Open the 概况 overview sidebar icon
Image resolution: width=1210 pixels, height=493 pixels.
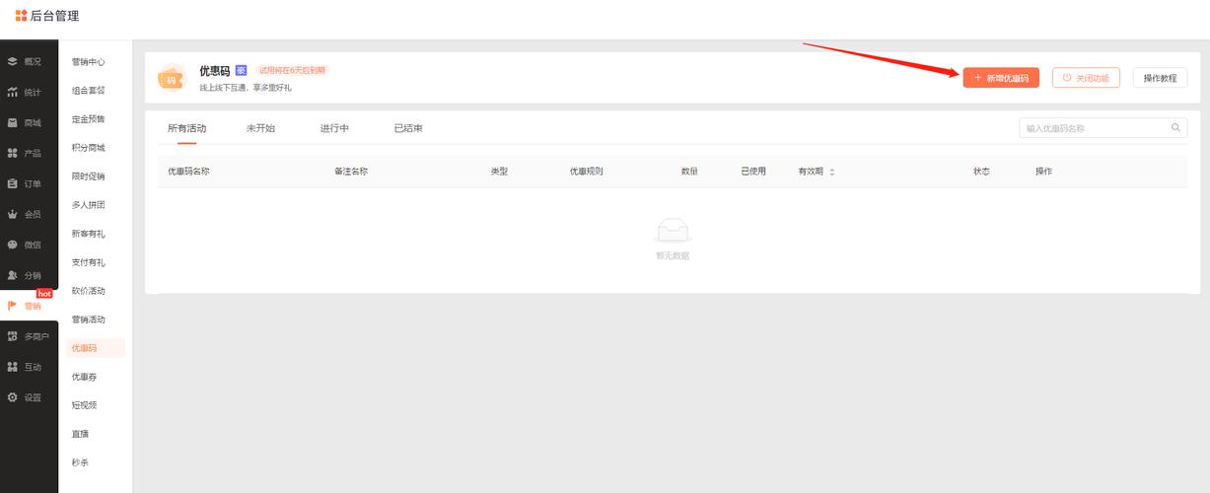(12, 61)
